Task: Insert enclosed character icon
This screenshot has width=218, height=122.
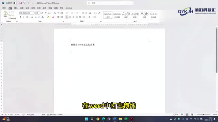Action: (x=62, y=17)
